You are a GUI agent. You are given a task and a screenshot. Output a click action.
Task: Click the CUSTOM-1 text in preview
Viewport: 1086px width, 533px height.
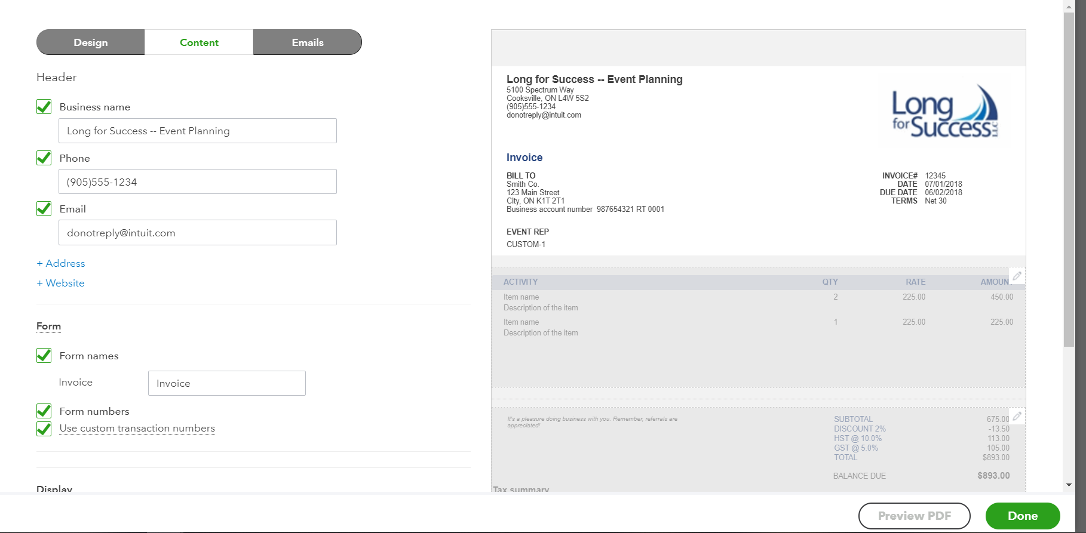click(x=526, y=244)
